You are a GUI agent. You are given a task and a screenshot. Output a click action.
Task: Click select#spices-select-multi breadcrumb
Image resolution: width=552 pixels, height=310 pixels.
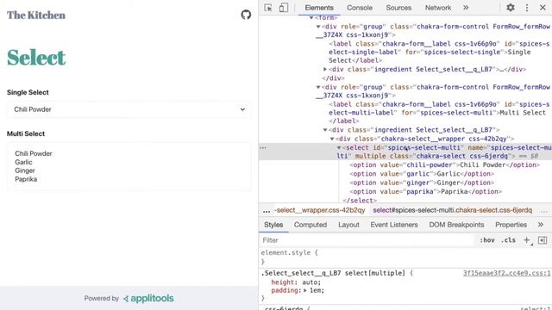pos(452,210)
